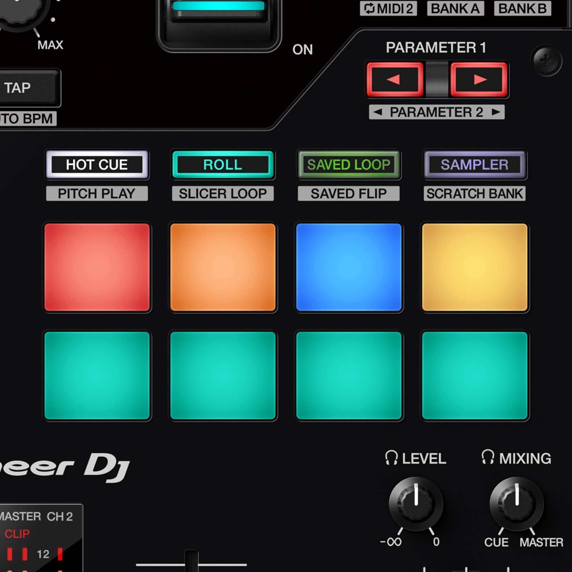This screenshot has width=572, height=572.
Task: Tap the green pad under the yellow pad
Action: tap(475, 375)
